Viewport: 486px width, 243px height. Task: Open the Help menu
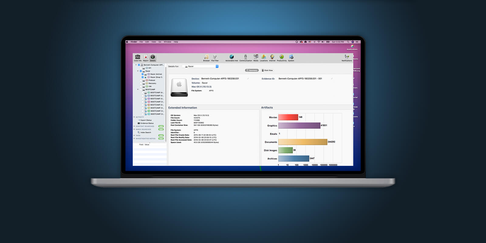pos(176,42)
